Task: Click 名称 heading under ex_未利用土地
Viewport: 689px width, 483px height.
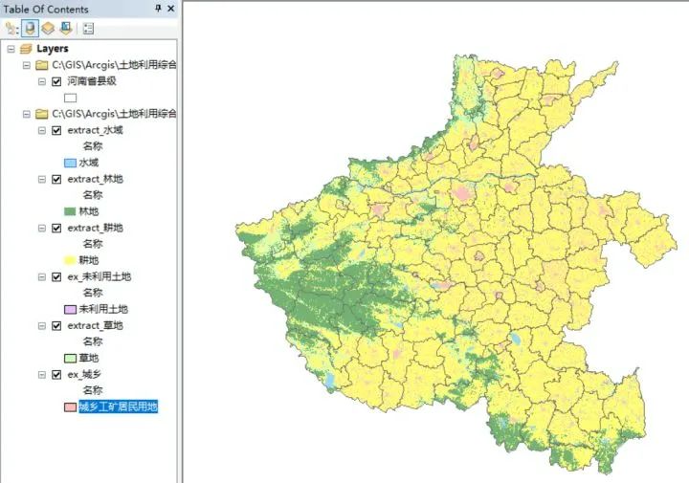Action: point(93,293)
